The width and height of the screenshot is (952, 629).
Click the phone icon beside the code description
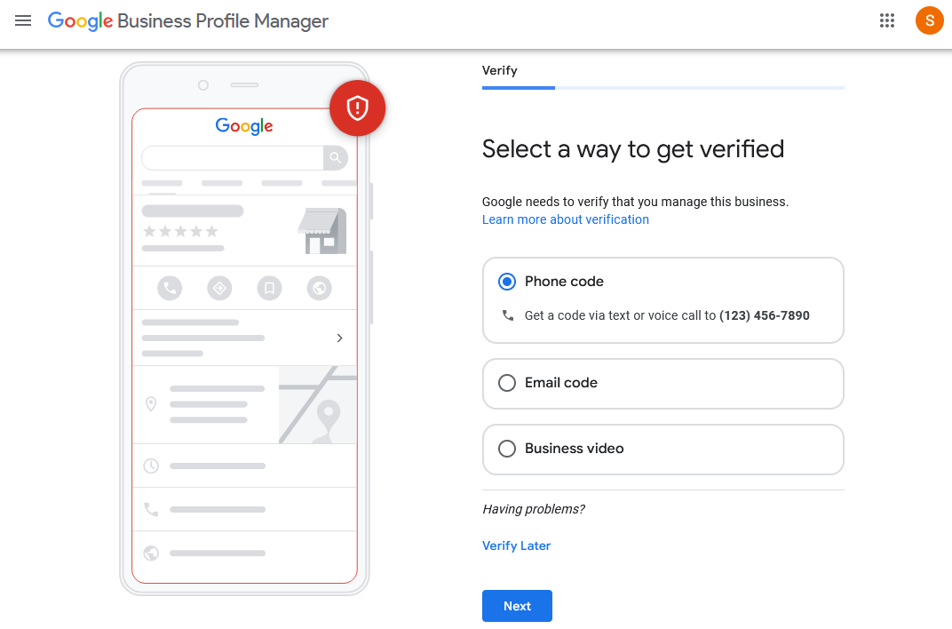508,315
